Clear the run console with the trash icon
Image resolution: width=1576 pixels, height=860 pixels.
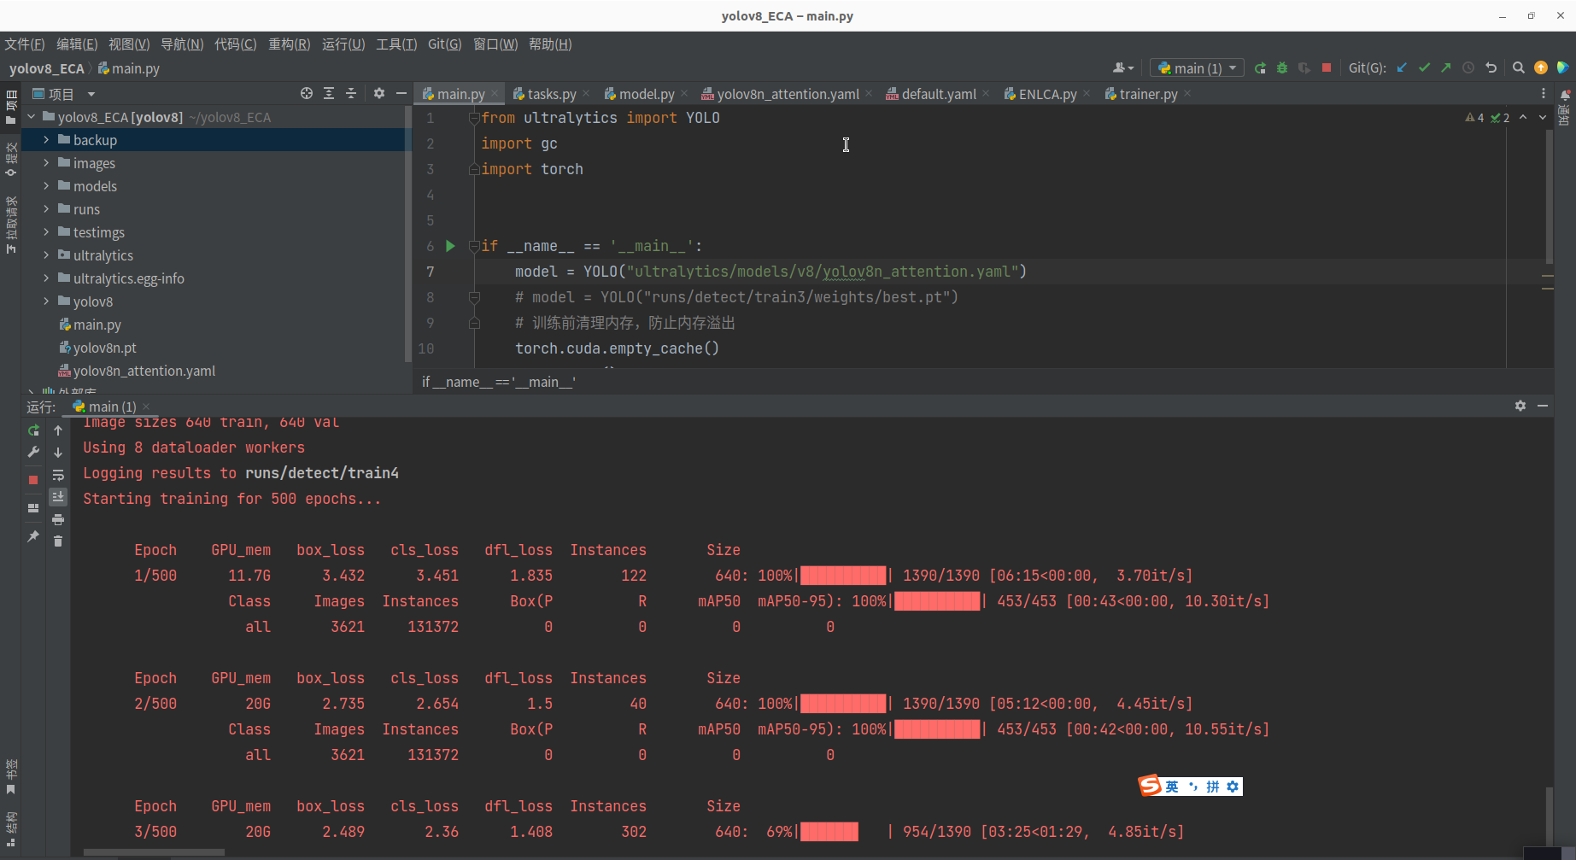(58, 540)
